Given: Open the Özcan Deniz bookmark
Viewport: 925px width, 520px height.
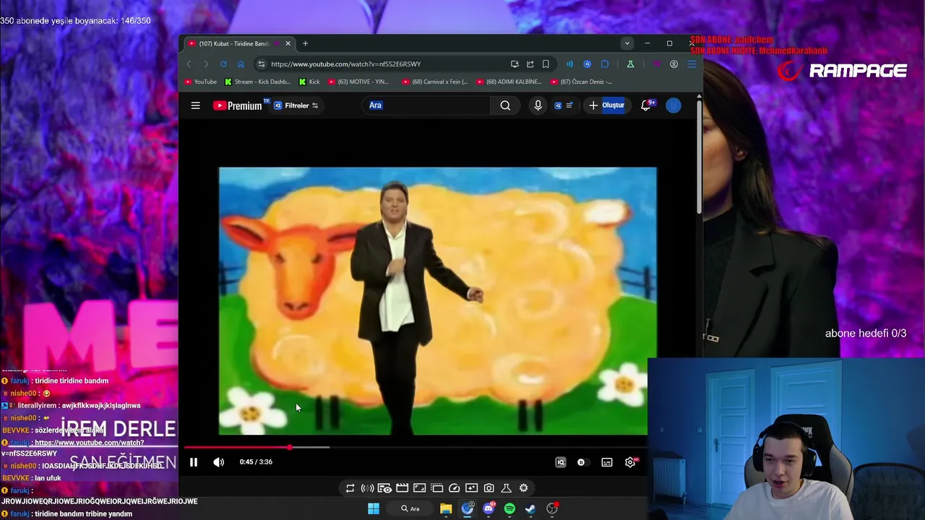Looking at the screenshot, I should [581, 82].
